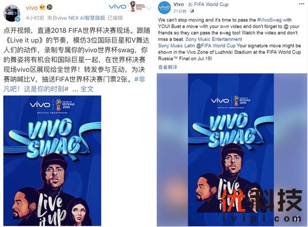Click the vivo username on Weibo
The height and width of the screenshot is (227, 308).
point(32,8)
